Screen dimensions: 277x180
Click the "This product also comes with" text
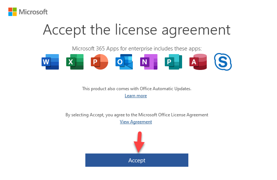tap(110, 89)
